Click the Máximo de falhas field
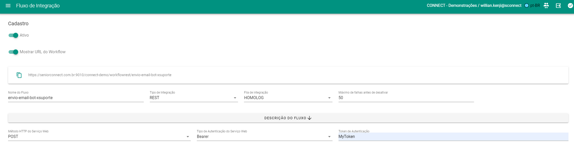 [406, 98]
